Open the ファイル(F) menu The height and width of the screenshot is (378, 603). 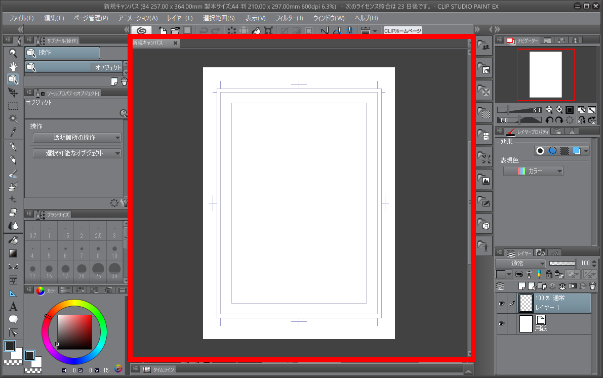(22, 18)
